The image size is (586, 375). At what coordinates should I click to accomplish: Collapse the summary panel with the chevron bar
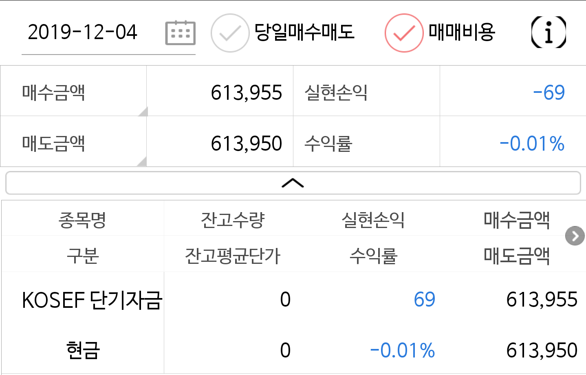tap(293, 183)
